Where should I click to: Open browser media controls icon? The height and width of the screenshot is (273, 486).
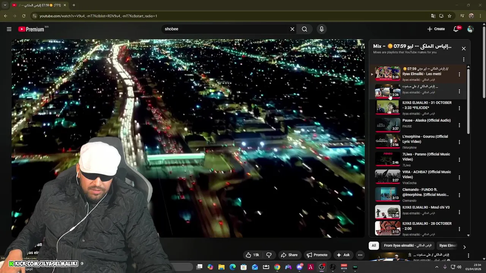pyautogui.click(x=462, y=16)
